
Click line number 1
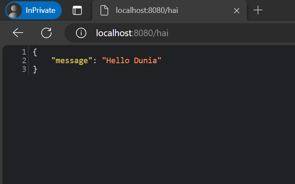pyautogui.click(x=24, y=52)
